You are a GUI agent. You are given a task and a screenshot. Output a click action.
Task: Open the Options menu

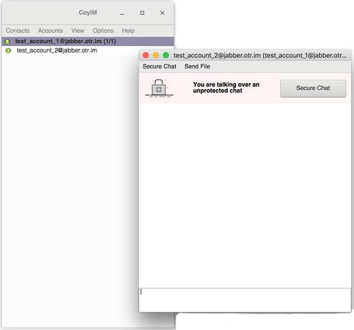tap(103, 31)
